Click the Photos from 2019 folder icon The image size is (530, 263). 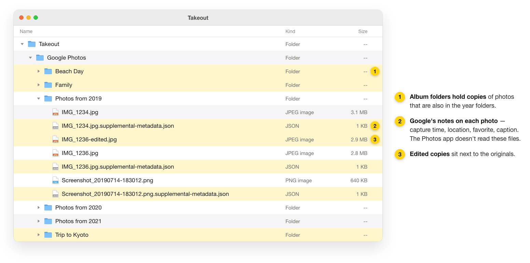pyautogui.click(x=48, y=98)
